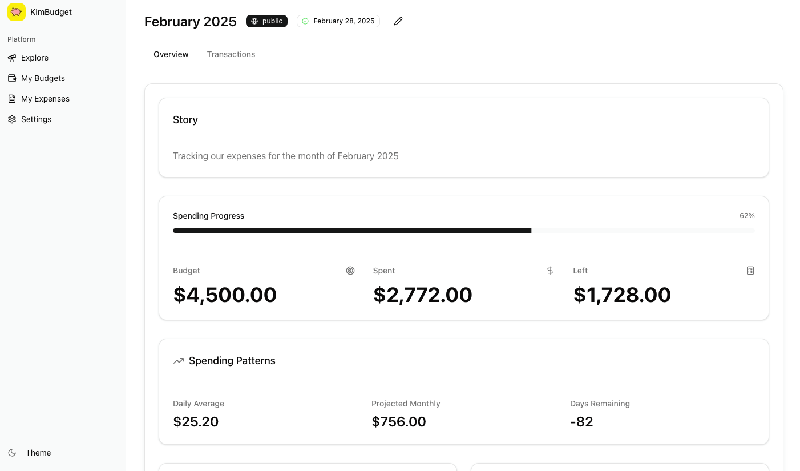Click the target icon on the Budget card
Image resolution: width=800 pixels, height=471 pixels.
click(350, 271)
